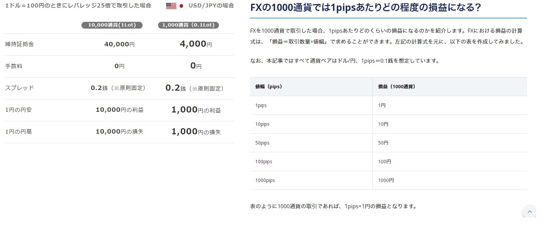Select the 1,000通貨(0.1Lot) pill label

[188, 25]
